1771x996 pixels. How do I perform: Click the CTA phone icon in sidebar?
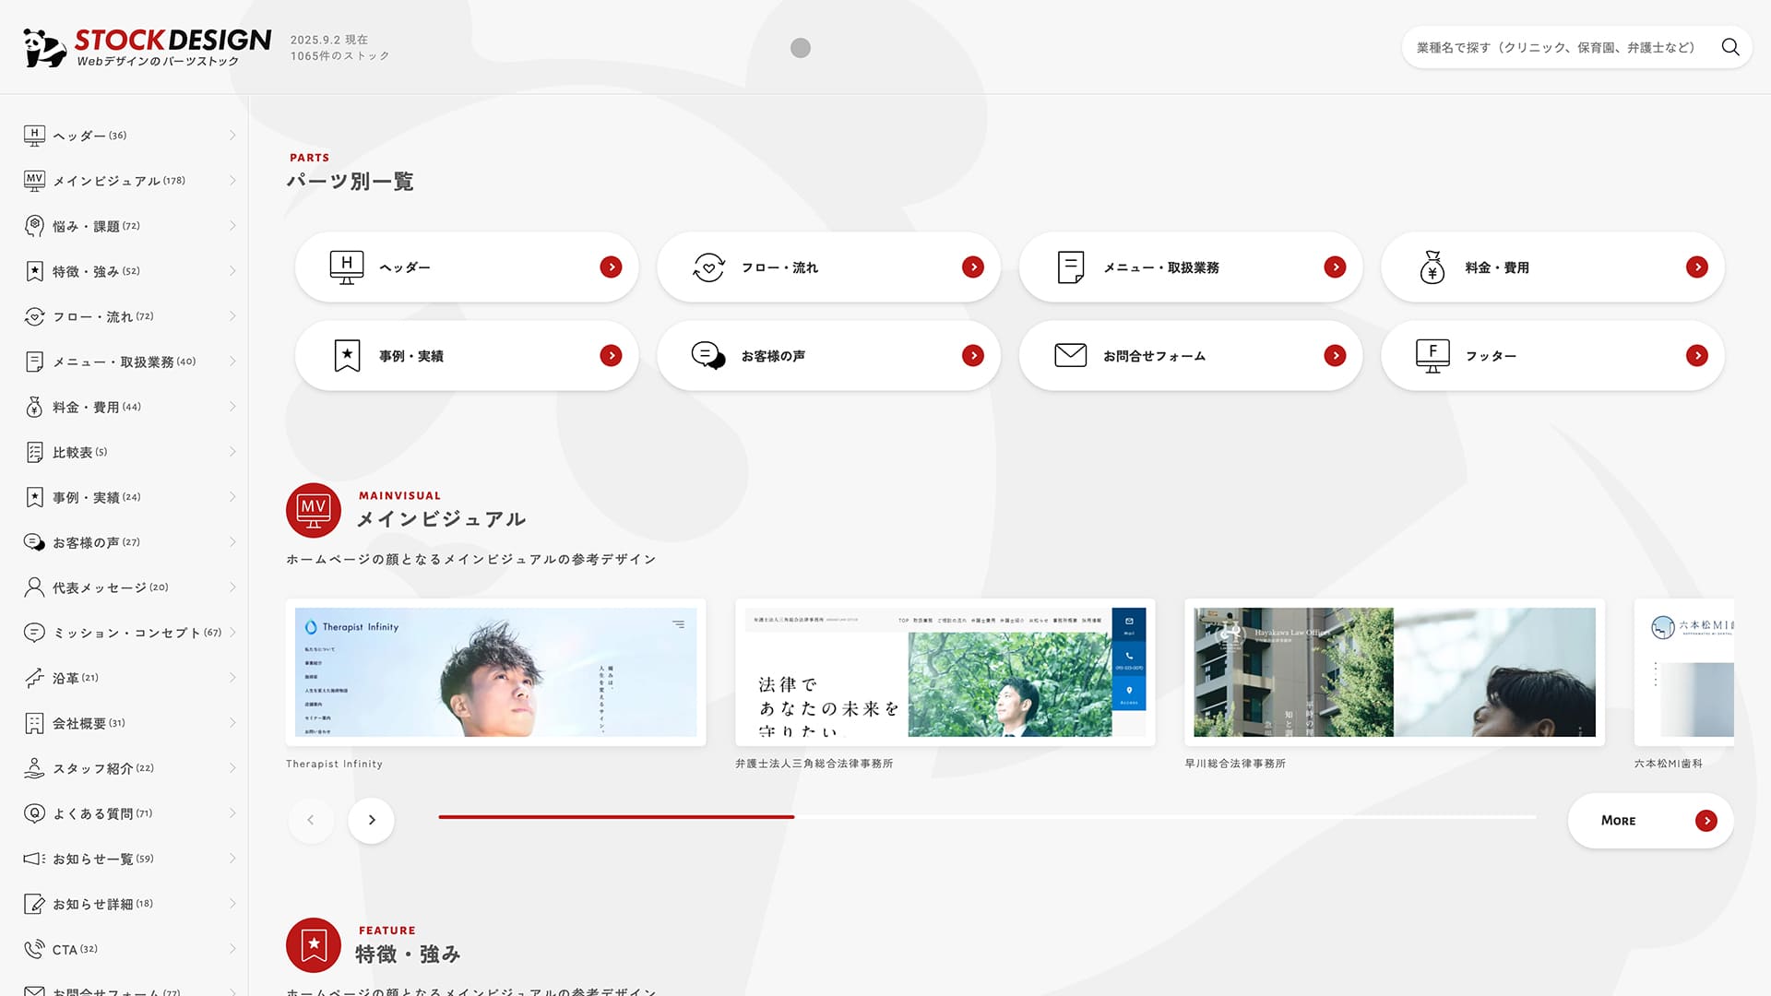(x=34, y=949)
